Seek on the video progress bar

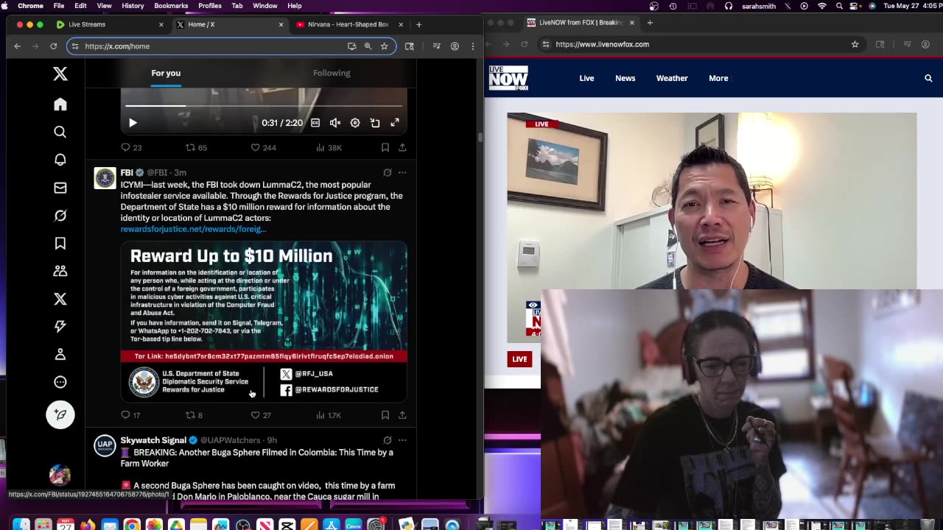point(264,106)
